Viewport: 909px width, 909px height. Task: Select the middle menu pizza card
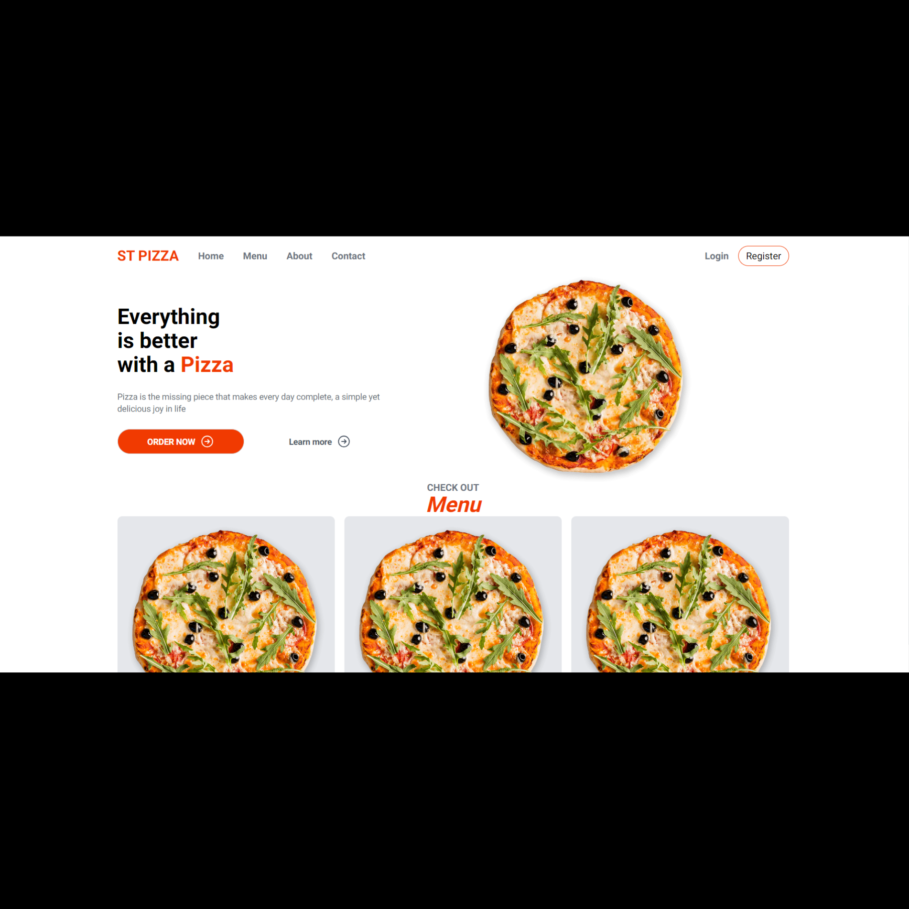click(x=453, y=594)
